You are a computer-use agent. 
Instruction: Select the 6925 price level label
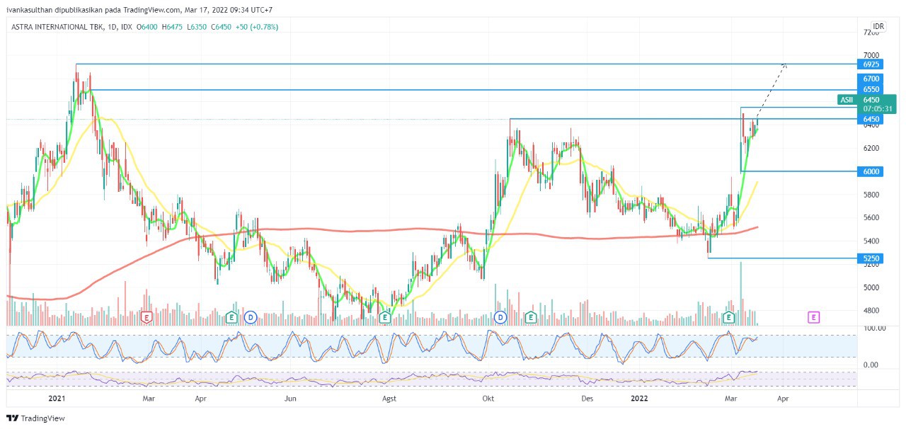click(871, 64)
